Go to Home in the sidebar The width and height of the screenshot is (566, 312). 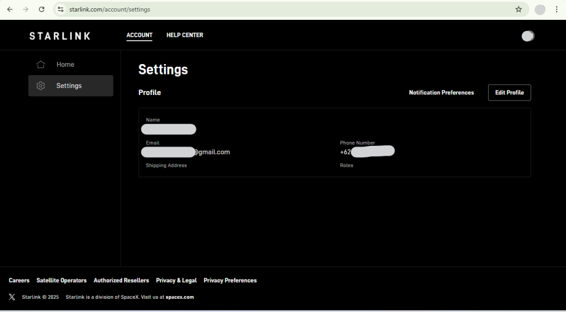(x=65, y=65)
